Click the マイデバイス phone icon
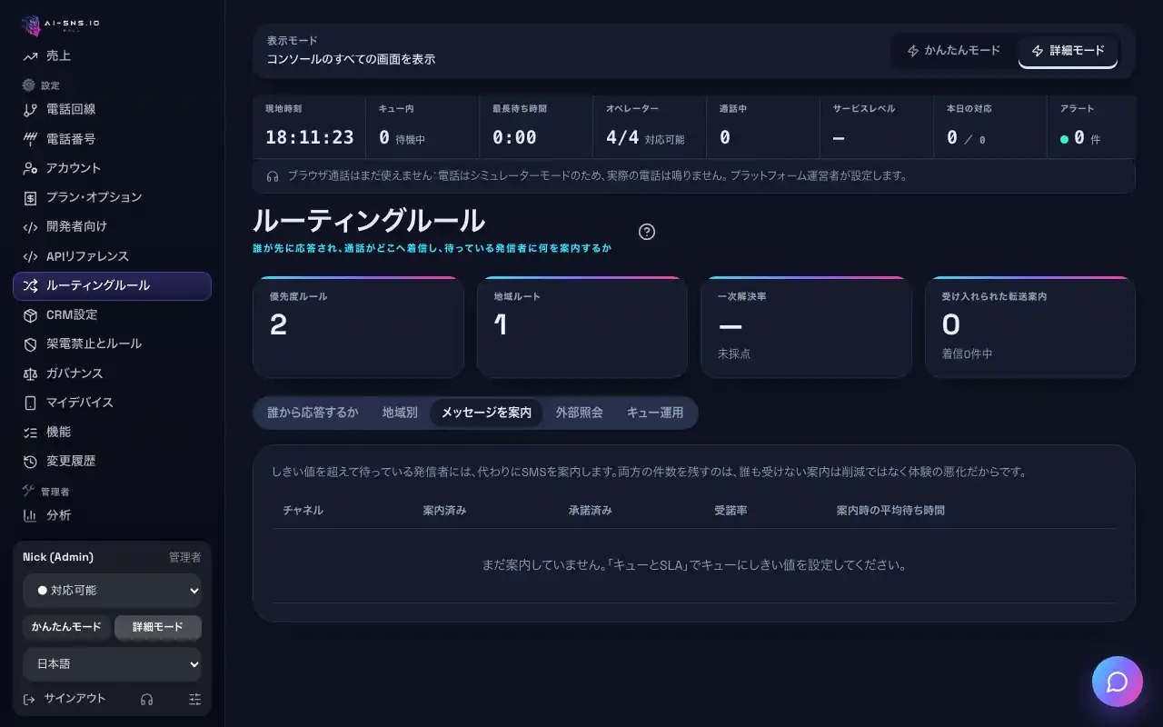 (x=31, y=403)
